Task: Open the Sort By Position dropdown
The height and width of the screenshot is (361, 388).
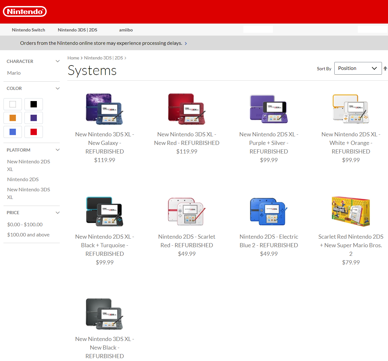Action: point(358,68)
